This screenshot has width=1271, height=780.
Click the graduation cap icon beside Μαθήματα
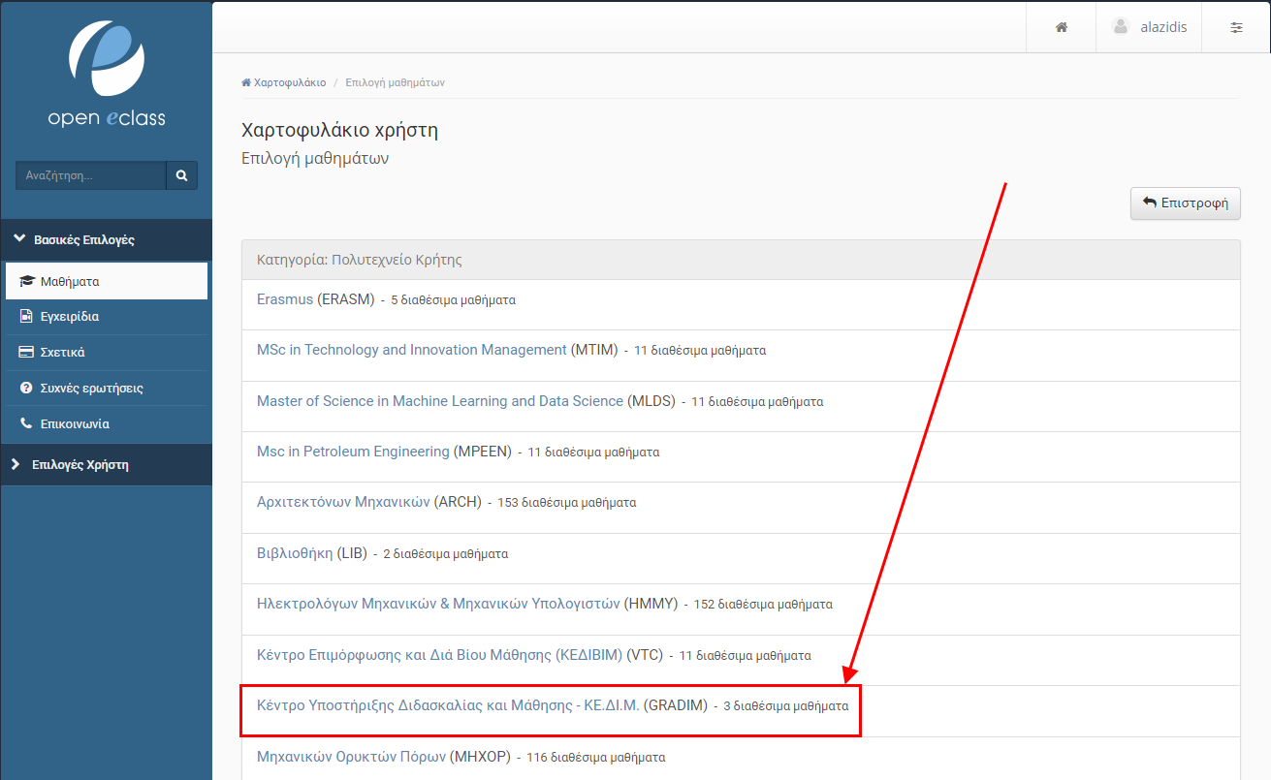[27, 282]
